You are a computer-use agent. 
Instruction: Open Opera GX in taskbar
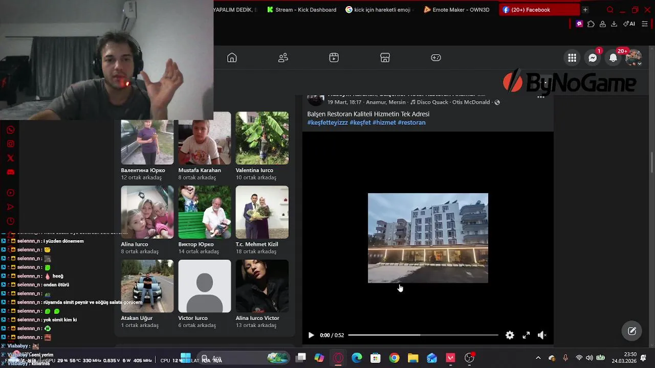point(338,358)
